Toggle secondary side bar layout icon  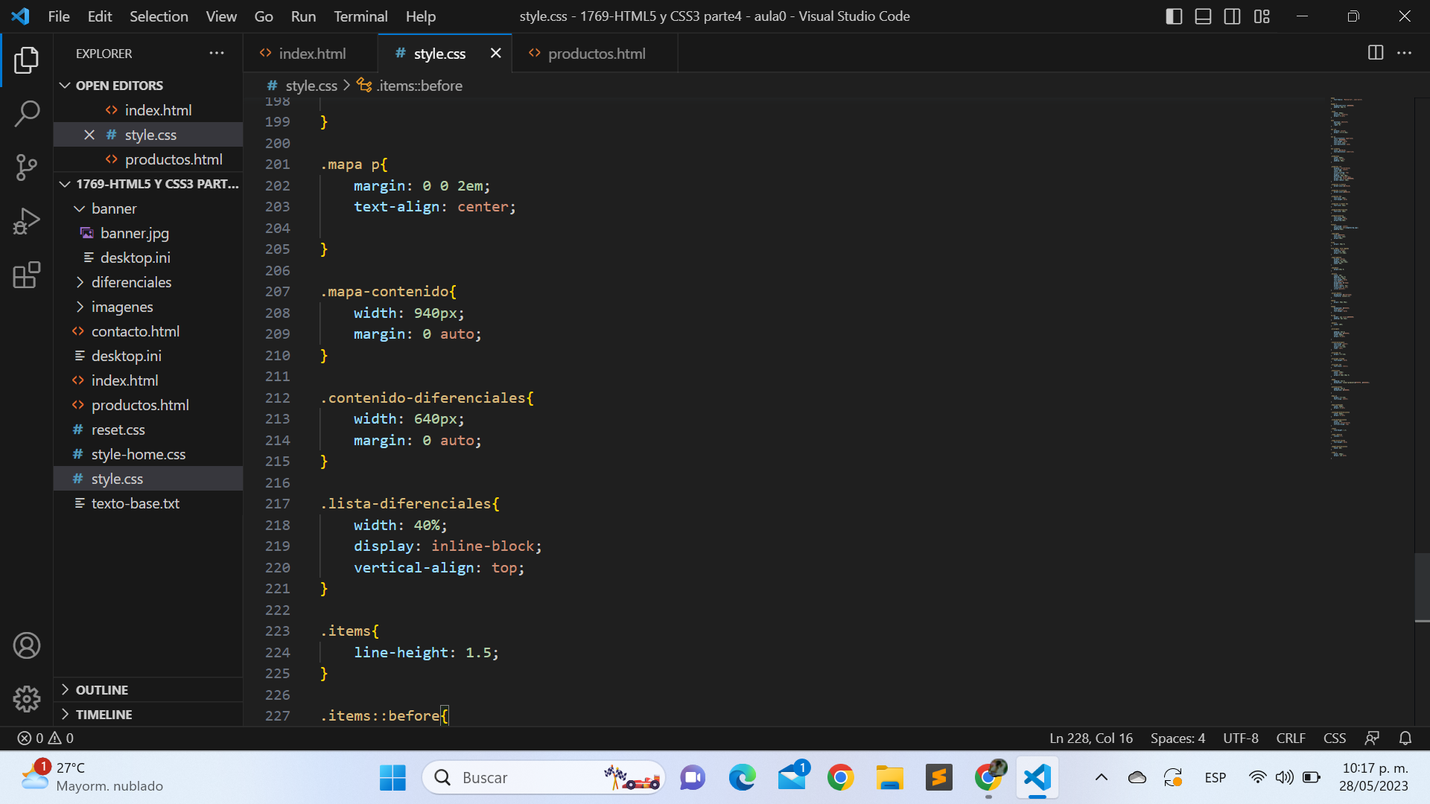[1233, 16]
